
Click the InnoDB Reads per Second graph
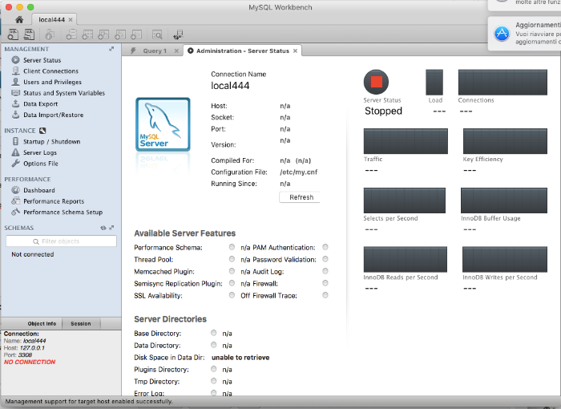tap(406, 259)
